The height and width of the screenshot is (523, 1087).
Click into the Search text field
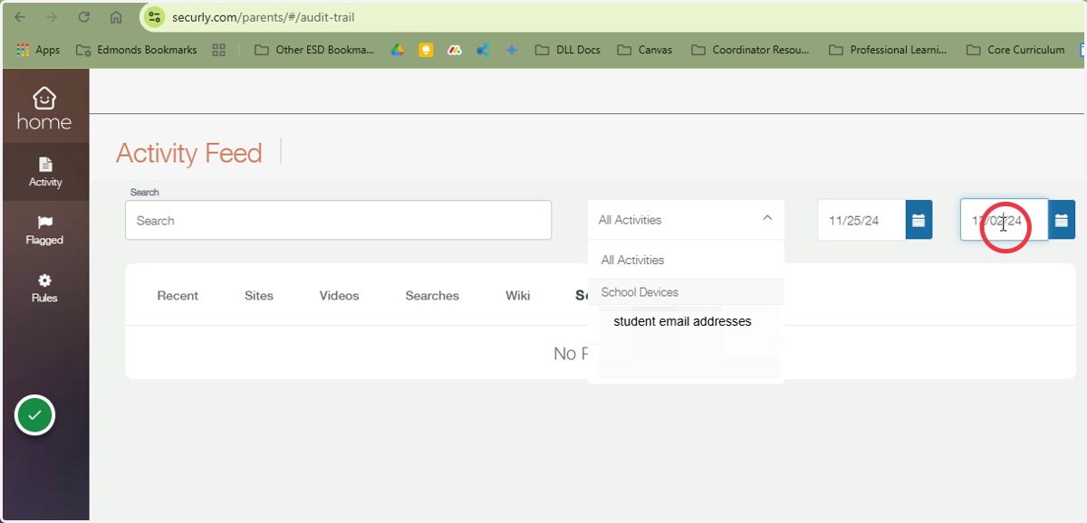[x=338, y=220]
